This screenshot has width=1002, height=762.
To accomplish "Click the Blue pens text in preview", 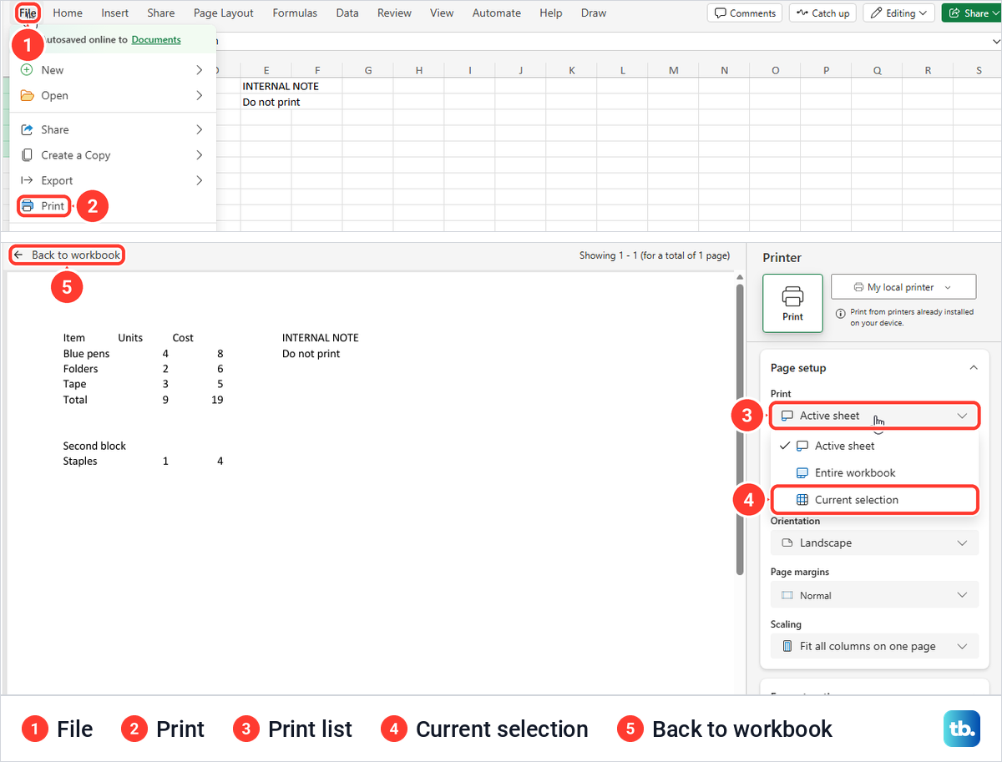I will click(x=87, y=354).
